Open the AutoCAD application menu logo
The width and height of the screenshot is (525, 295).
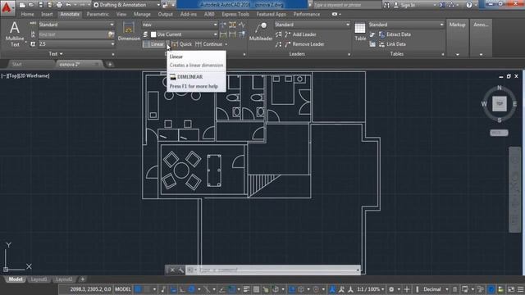click(x=7, y=7)
